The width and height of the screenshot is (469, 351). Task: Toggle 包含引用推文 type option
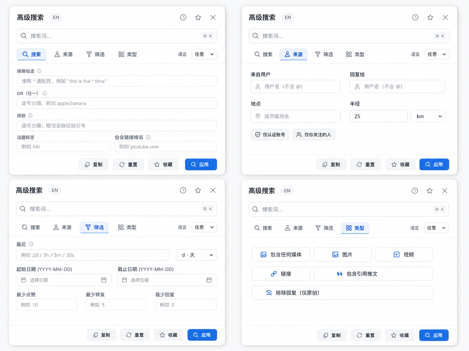[x=373, y=274]
